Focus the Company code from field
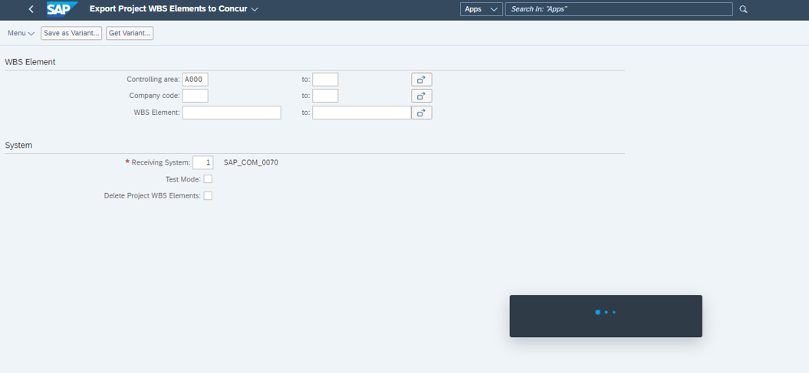Image resolution: width=809 pixels, height=373 pixels. (195, 96)
